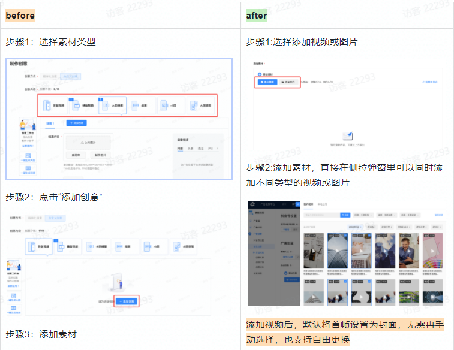454x350 pixels.
Task: Open 创意工作台 link at right of after step 1
Action: point(430,82)
